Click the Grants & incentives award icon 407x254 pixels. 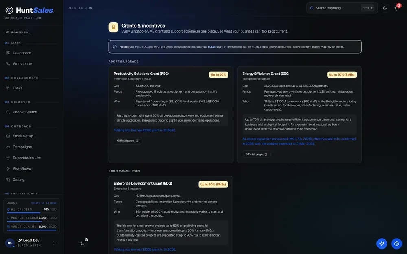click(114, 27)
